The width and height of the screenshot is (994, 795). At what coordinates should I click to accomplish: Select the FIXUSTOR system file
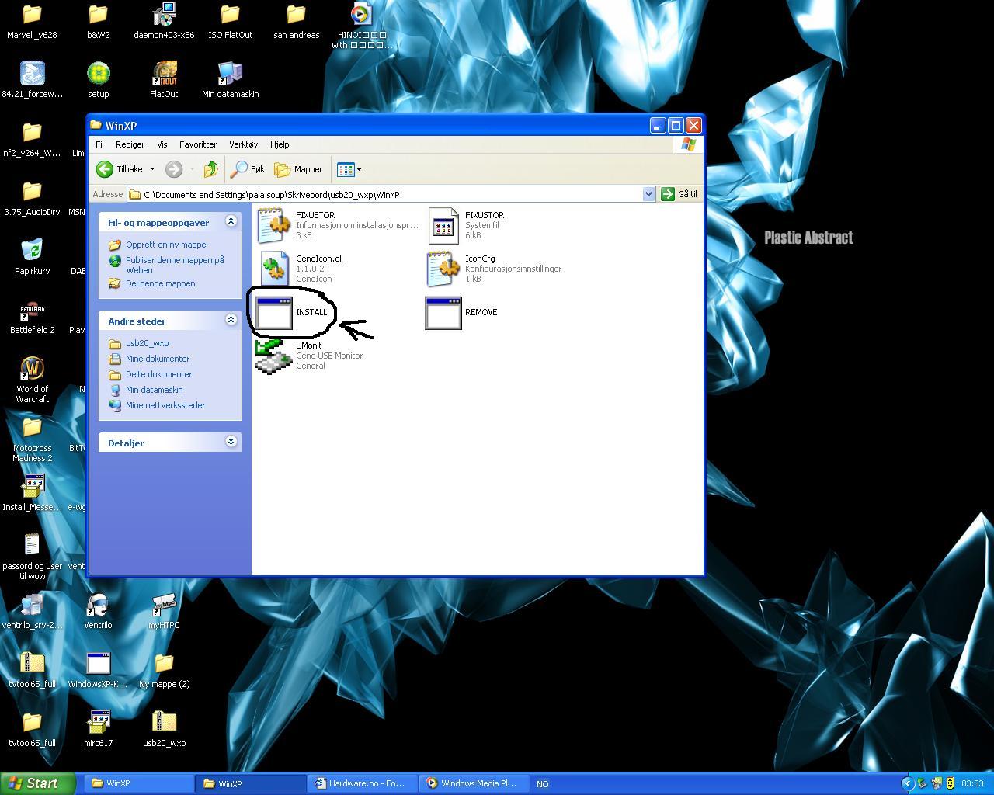443,225
